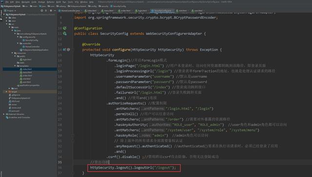Screen dimensions: 312x177
Task: Click the .anyRequest().authenticated() code
Action: coord(143,146)
